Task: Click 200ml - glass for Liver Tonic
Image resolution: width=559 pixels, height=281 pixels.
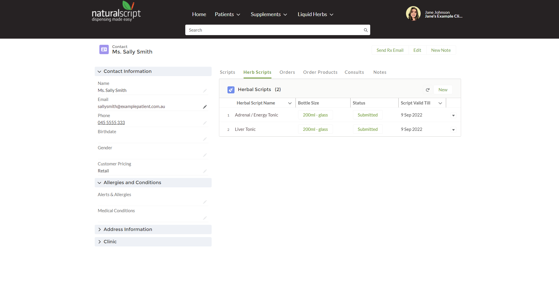Action: (315, 129)
